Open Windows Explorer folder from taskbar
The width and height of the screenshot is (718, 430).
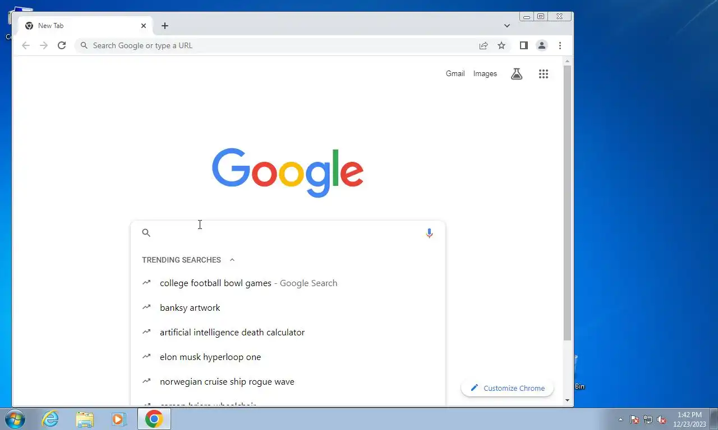85,419
